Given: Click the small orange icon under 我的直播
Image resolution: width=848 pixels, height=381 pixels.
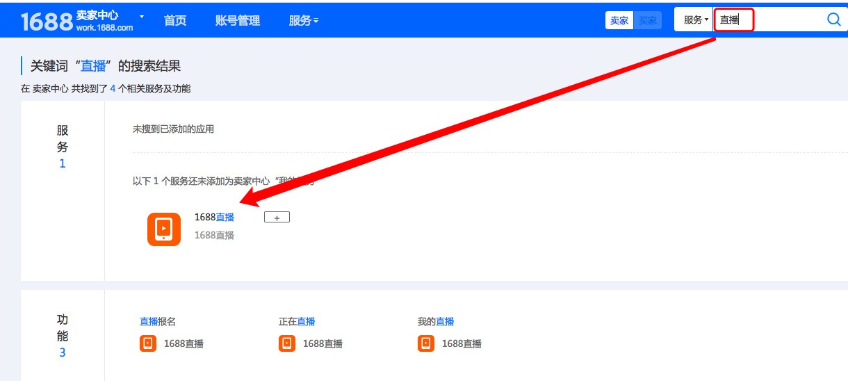Looking at the screenshot, I should 425,343.
